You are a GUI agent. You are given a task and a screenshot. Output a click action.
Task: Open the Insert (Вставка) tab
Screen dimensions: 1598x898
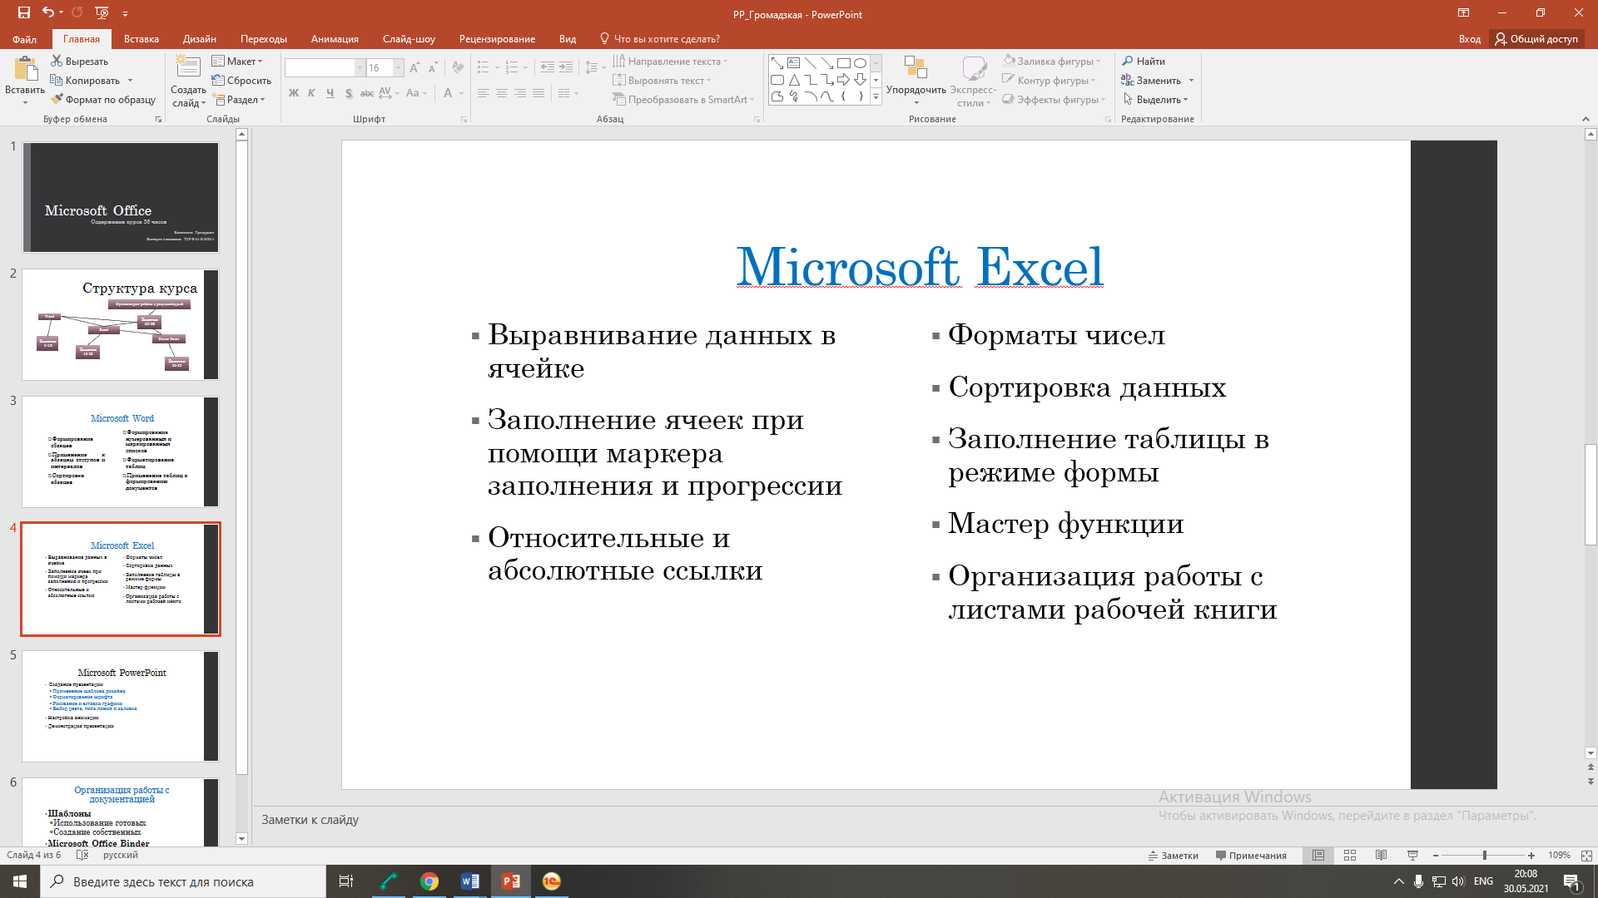[x=141, y=38]
